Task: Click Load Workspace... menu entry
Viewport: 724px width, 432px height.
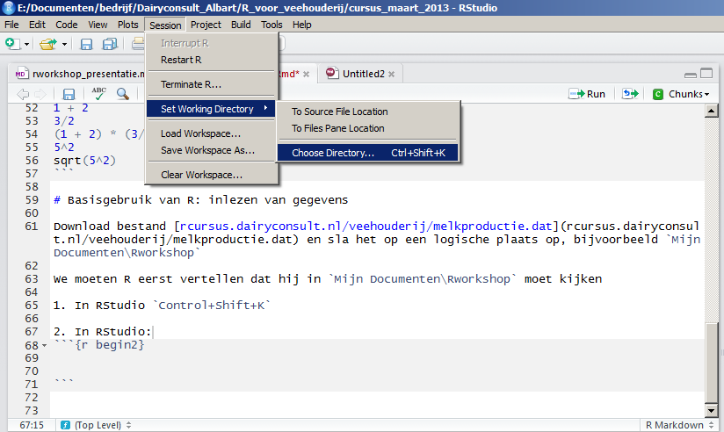Action: coord(212,133)
